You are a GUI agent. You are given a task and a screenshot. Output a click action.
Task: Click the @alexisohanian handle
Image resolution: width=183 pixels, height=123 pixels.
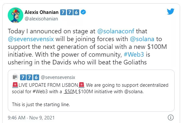coord(41,19)
